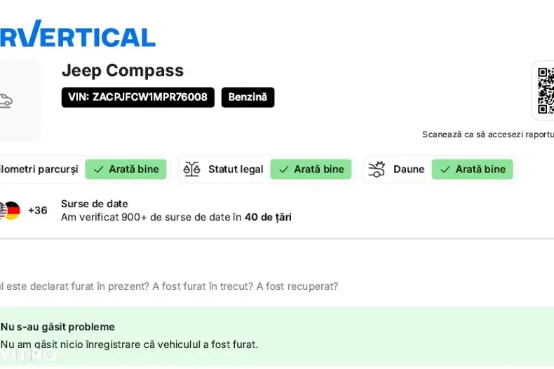
Task: Click the checkmark in Daune's Arată bine badge
Action: coord(445,169)
